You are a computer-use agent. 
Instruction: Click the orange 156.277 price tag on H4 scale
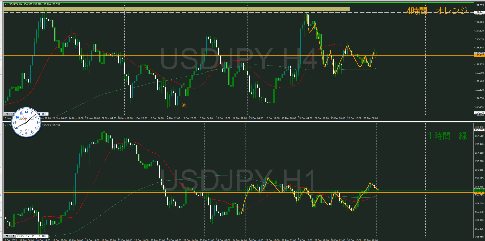pyautogui.click(x=479, y=55)
